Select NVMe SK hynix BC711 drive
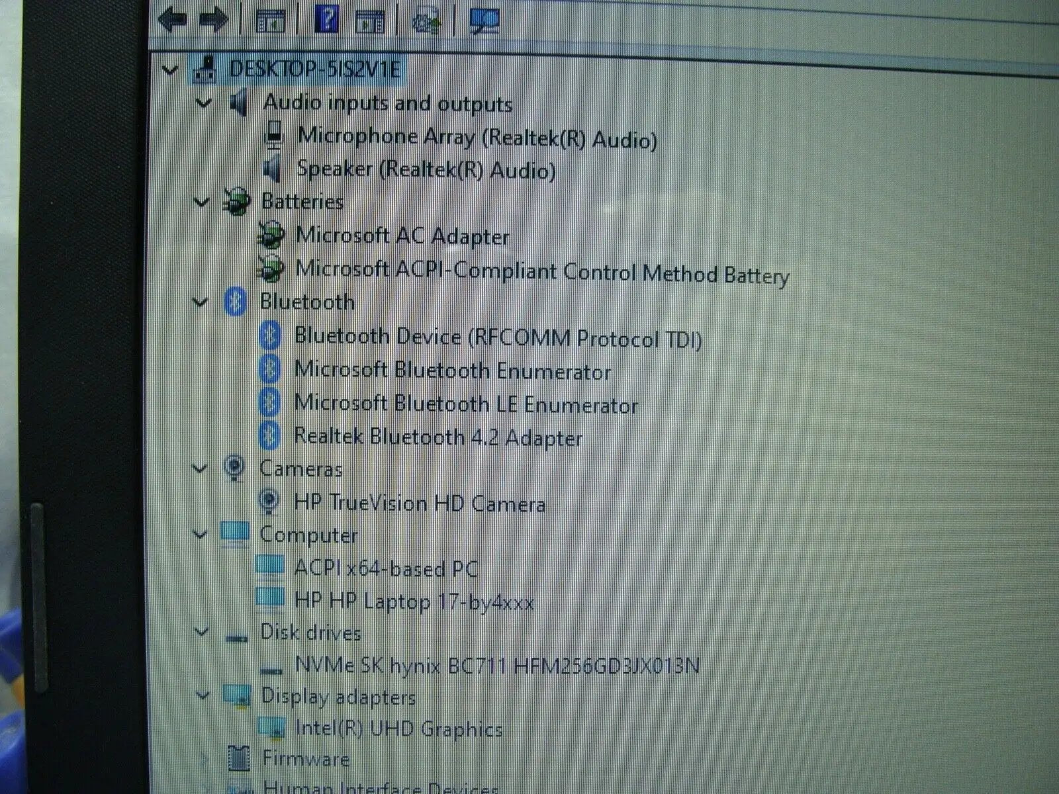The height and width of the screenshot is (794, 1059). pyautogui.click(x=497, y=664)
